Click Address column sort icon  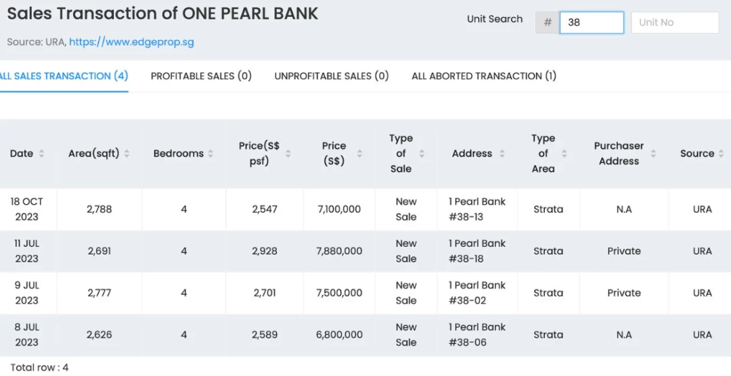click(x=502, y=154)
